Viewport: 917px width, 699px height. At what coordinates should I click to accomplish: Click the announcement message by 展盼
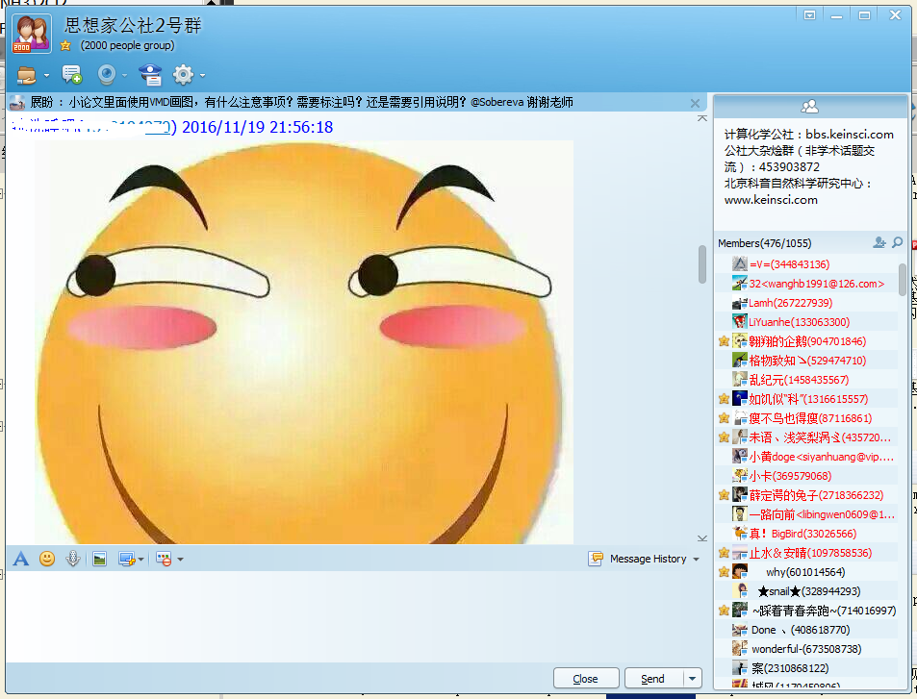[301, 102]
